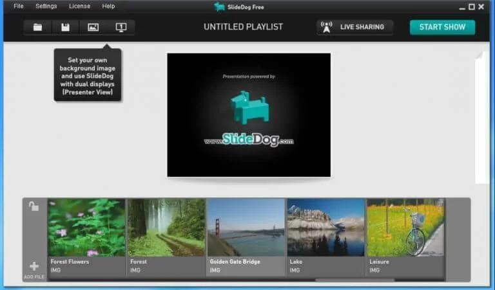Viewport: 495px width, 290px height.
Task: Save the playlist using the floppy disk icon
Action: tap(65, 27)
